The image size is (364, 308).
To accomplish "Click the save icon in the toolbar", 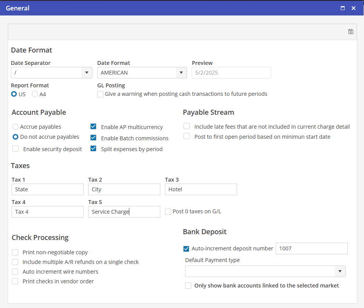I will point(350,32).
